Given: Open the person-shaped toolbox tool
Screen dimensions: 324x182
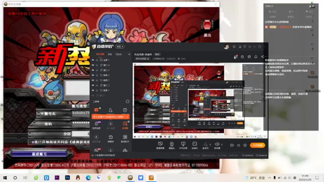Looking at the screenshot, I should point(111,110).
